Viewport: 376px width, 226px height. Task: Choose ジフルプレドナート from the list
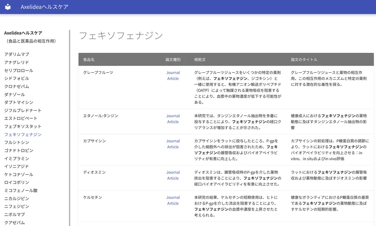[23, 110]
